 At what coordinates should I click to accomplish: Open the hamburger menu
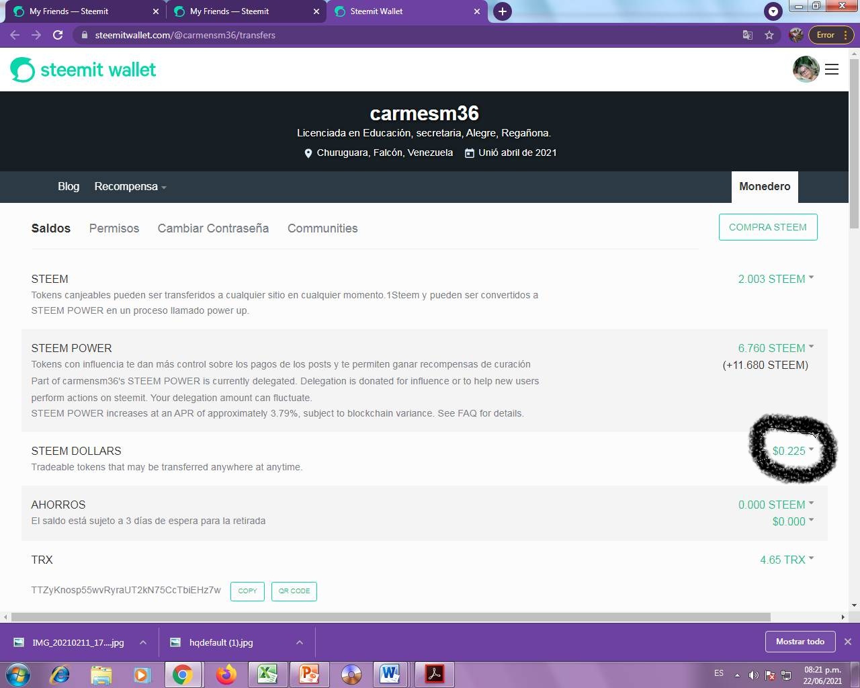pos(832,69)
